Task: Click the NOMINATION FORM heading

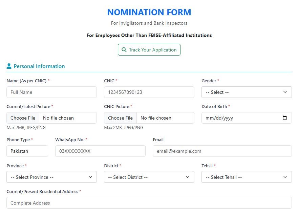Action: click(149, 12)
